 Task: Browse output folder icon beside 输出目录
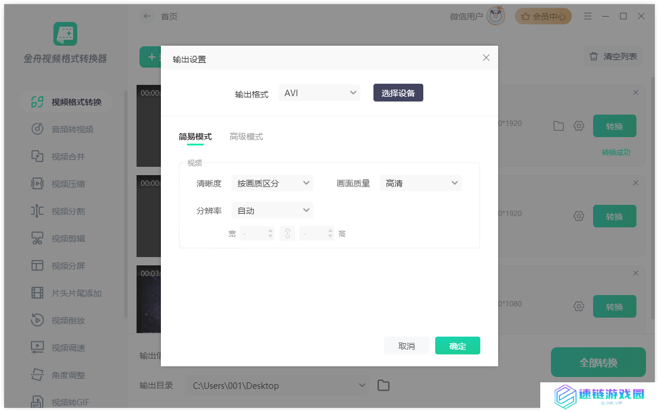point(384,385)
